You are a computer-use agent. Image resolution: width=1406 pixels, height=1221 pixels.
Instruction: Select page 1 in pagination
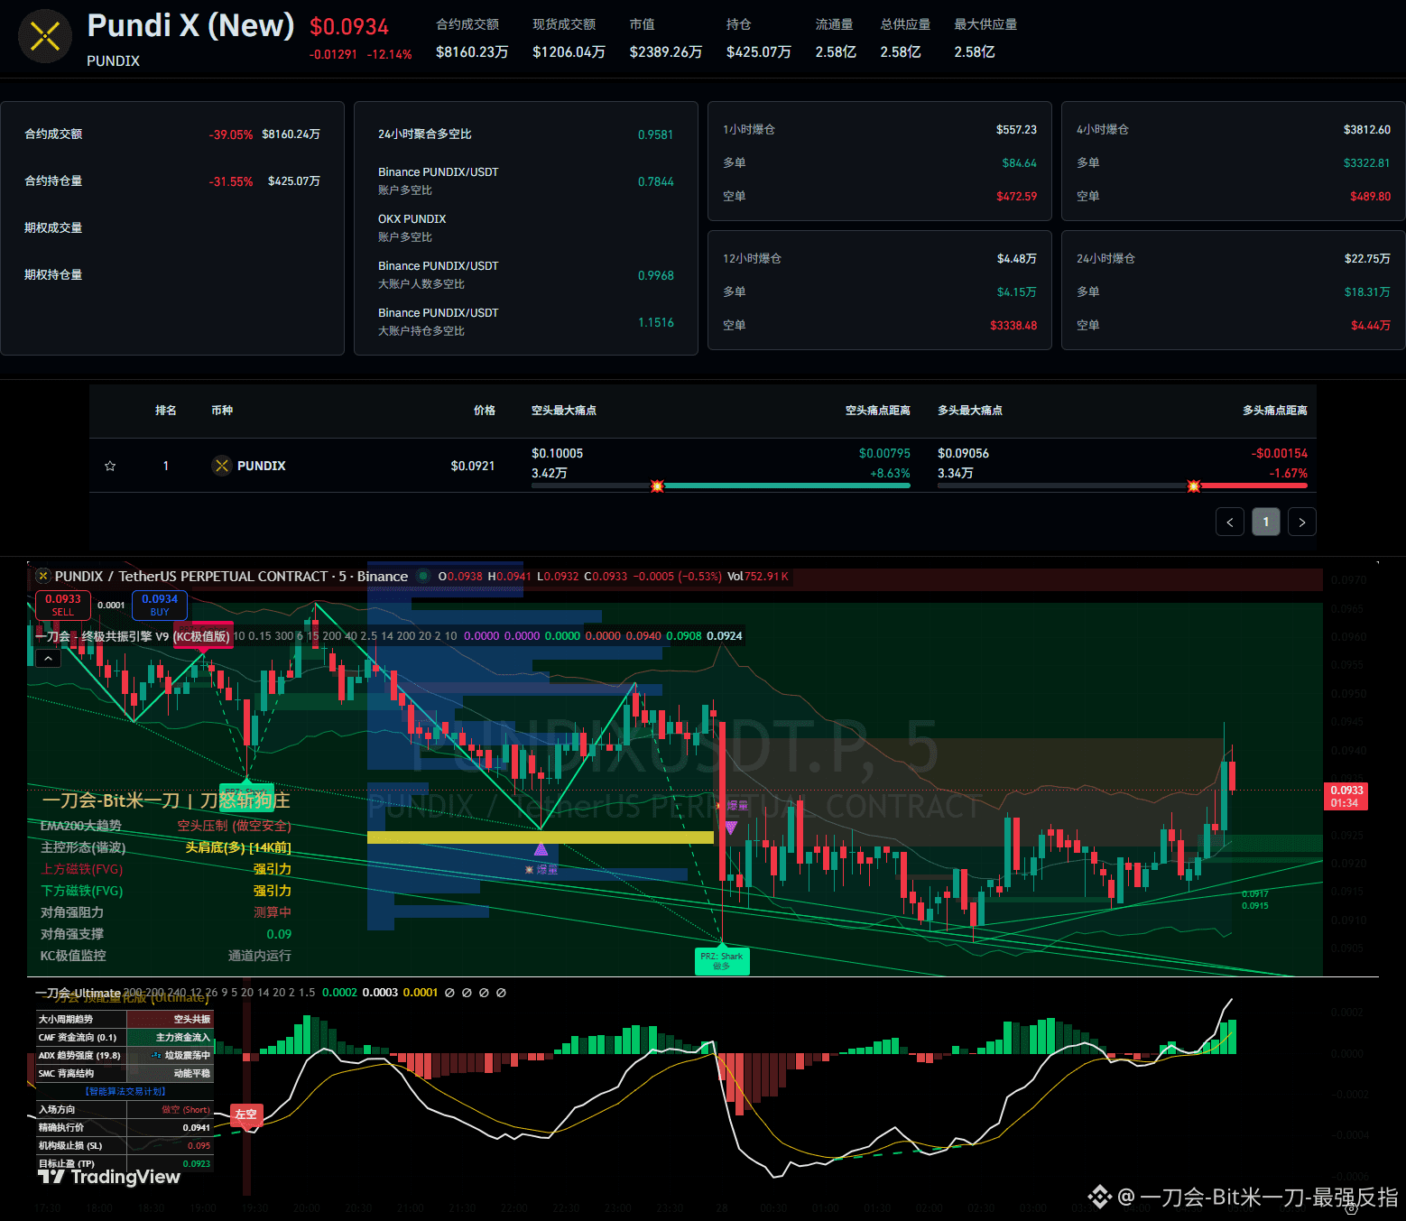pyautogui.click(x=1266, y=522)
